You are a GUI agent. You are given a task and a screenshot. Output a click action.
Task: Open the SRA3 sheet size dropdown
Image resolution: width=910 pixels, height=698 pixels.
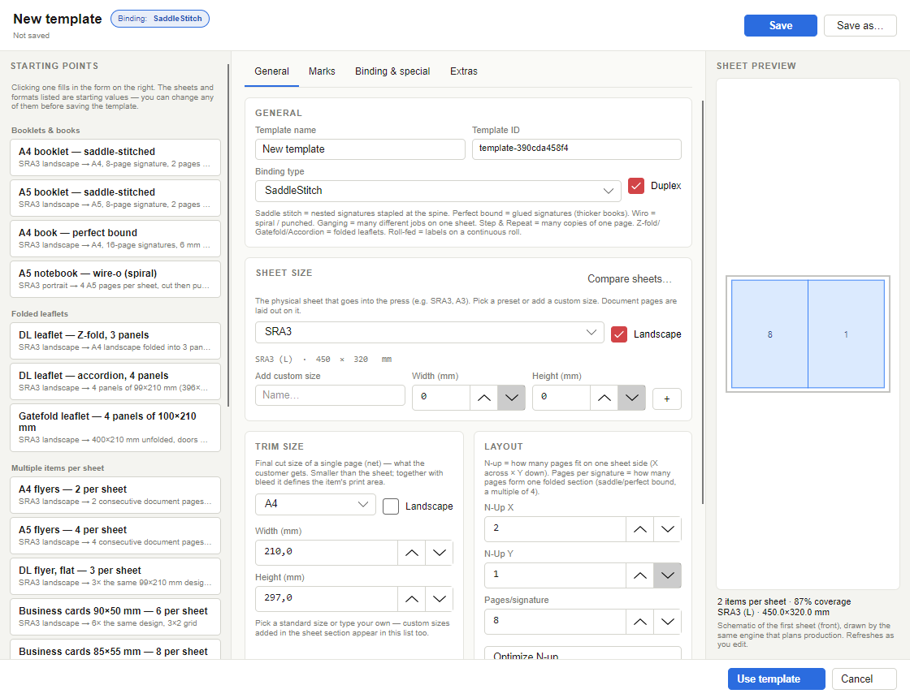[x=430, y=332]
